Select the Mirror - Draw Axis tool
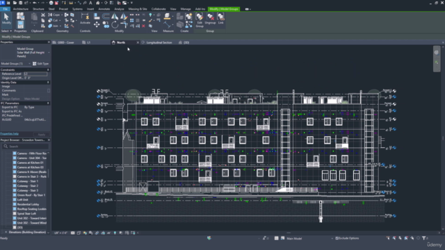Image resolution: width=445 pixels, height=250 pixels. pyautogui.click(x=124, y=16)
